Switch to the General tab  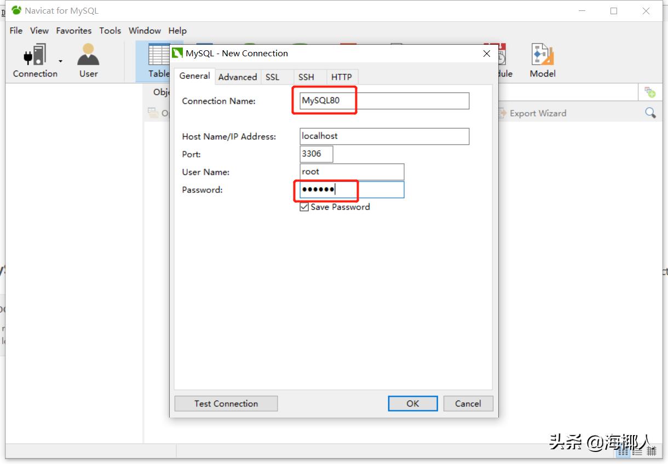click(x=194, y=76)
